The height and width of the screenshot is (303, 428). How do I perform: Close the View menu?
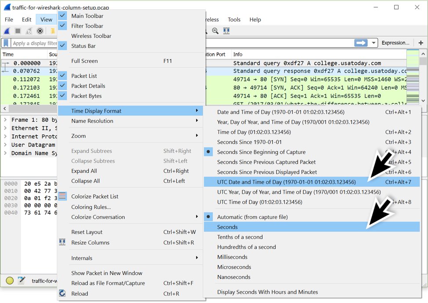tap(46, 19)
